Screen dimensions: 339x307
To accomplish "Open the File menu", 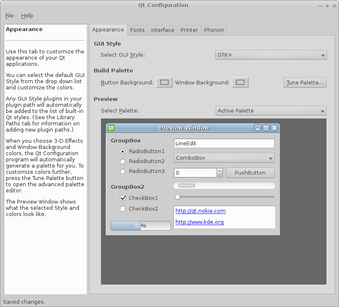I will (9, 15).
